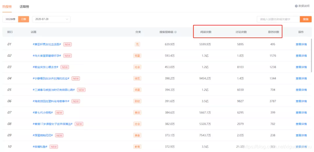
Task: Open topic #萧亚轩男友吐血送医#
Action: (47, 44)
